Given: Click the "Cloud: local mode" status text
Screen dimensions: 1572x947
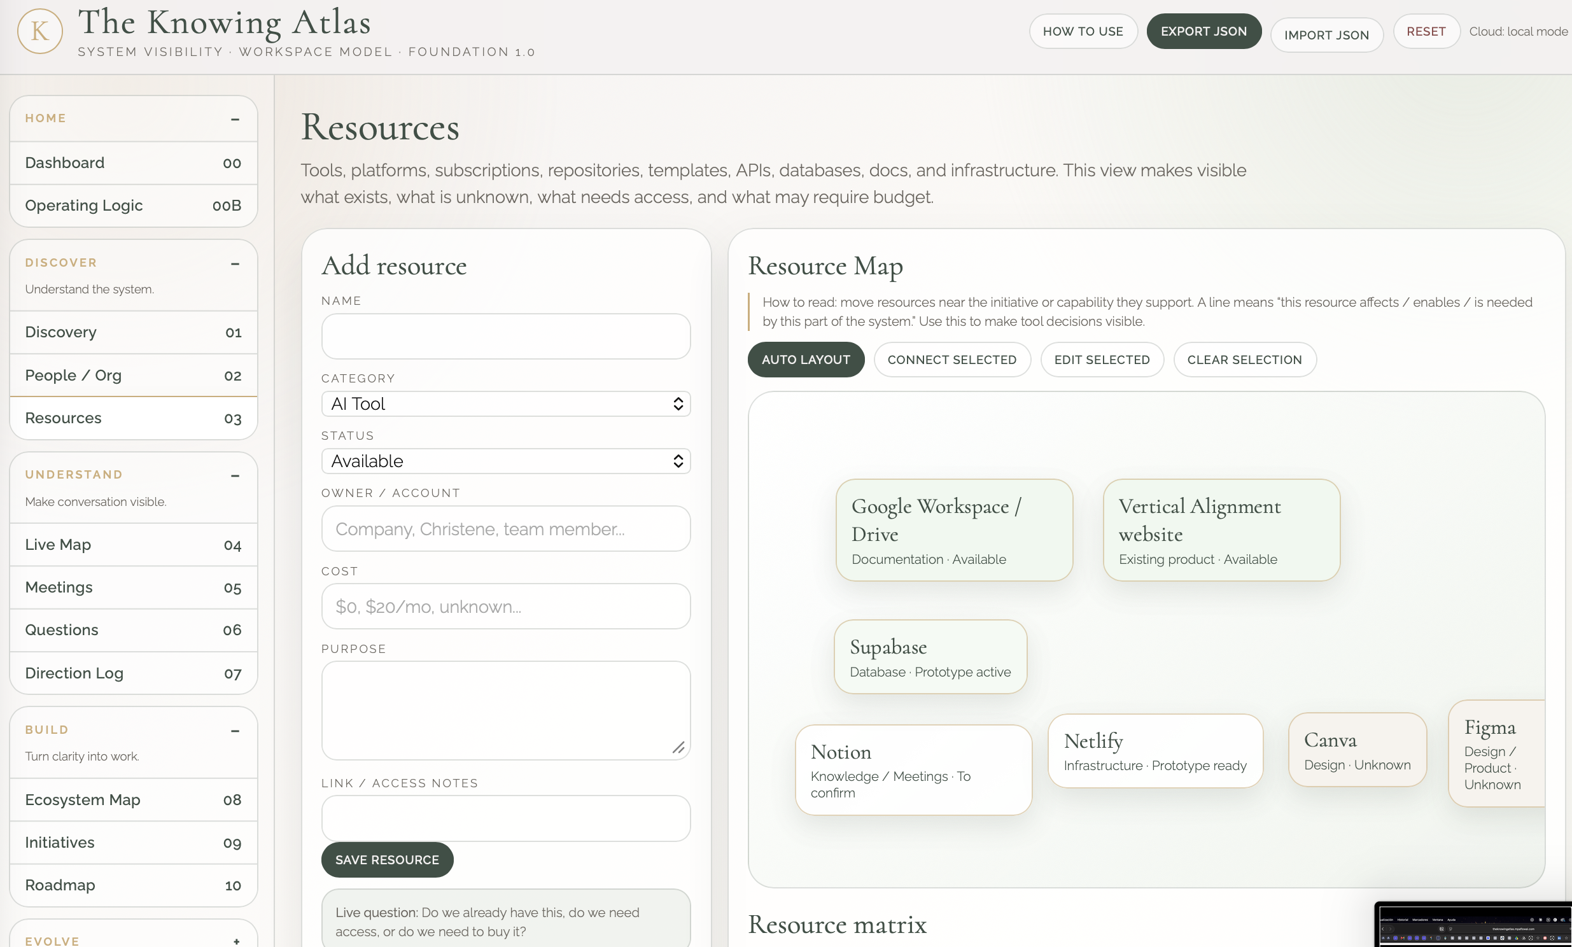Looking at the screenshot, I should tap(1519, 31).
